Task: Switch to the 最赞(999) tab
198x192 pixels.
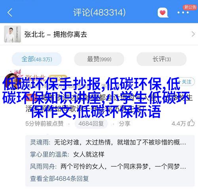Action: 99,59
